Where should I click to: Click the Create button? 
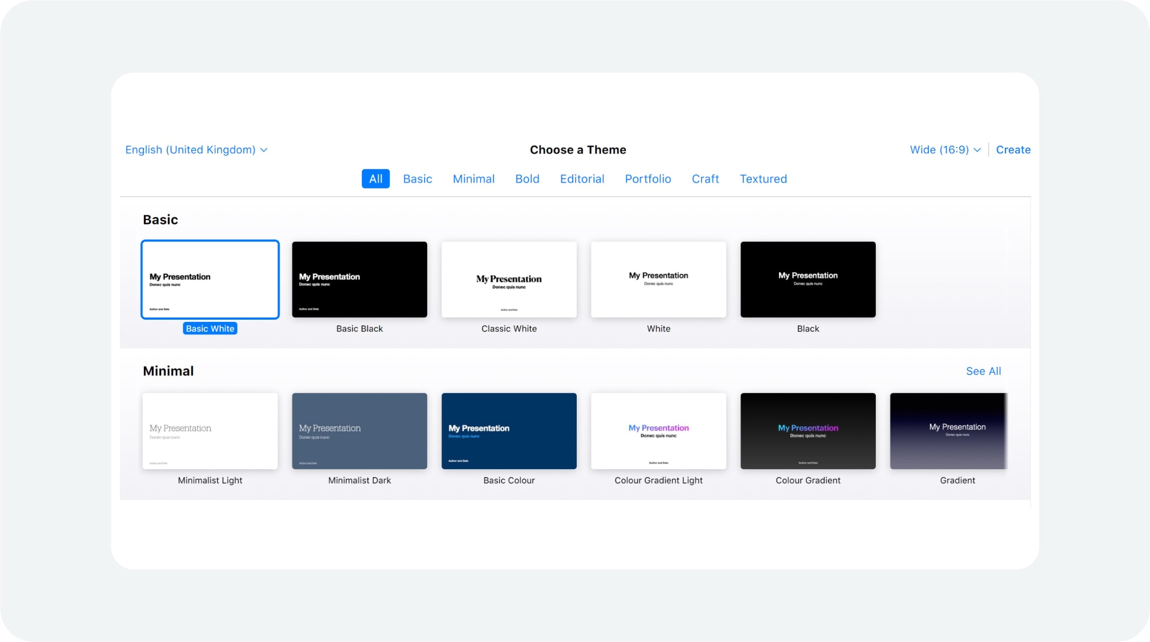coord(1013,150)
